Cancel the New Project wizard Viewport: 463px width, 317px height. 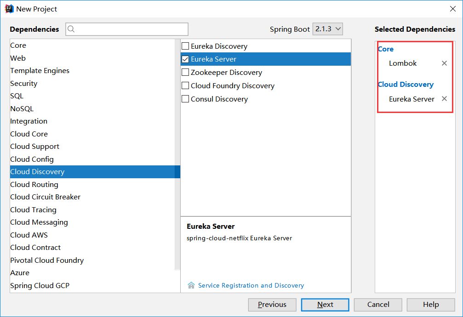[x=378, y=305]
